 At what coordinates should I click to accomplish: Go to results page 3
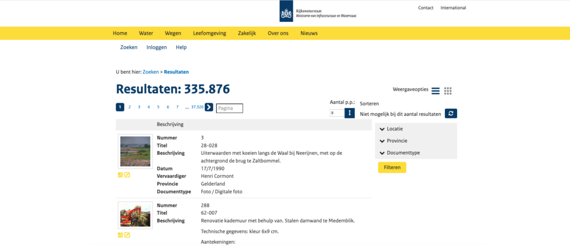click(139, 107)
